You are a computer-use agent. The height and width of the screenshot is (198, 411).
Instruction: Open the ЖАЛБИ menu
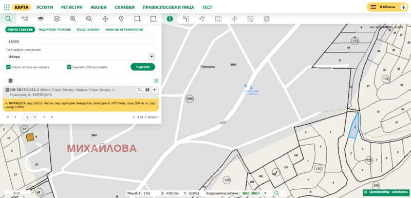tap(99, 7)
